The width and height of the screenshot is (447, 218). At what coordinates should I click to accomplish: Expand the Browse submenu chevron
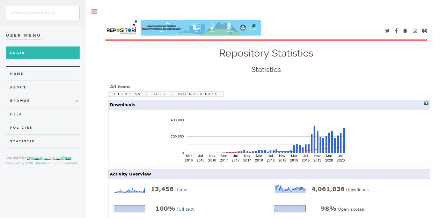click(77, 101)
